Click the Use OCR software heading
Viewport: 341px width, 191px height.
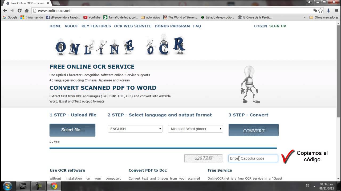tap(67, 170)
